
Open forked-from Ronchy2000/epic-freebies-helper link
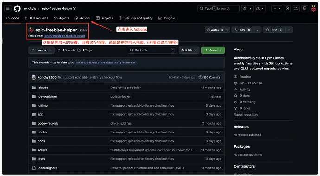point(64,36)
